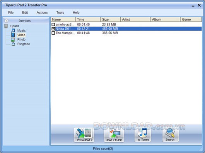This screenshot has width=205, height=153.
Task: Select Music category in device tree
Action: tap(21, 30)
